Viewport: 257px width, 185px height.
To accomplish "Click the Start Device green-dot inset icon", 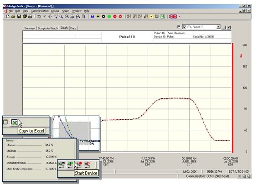I will 70,165.
